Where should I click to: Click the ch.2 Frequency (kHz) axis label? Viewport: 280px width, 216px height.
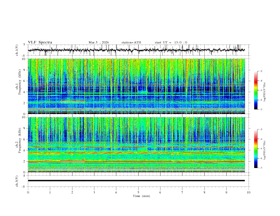pos(18,140)
